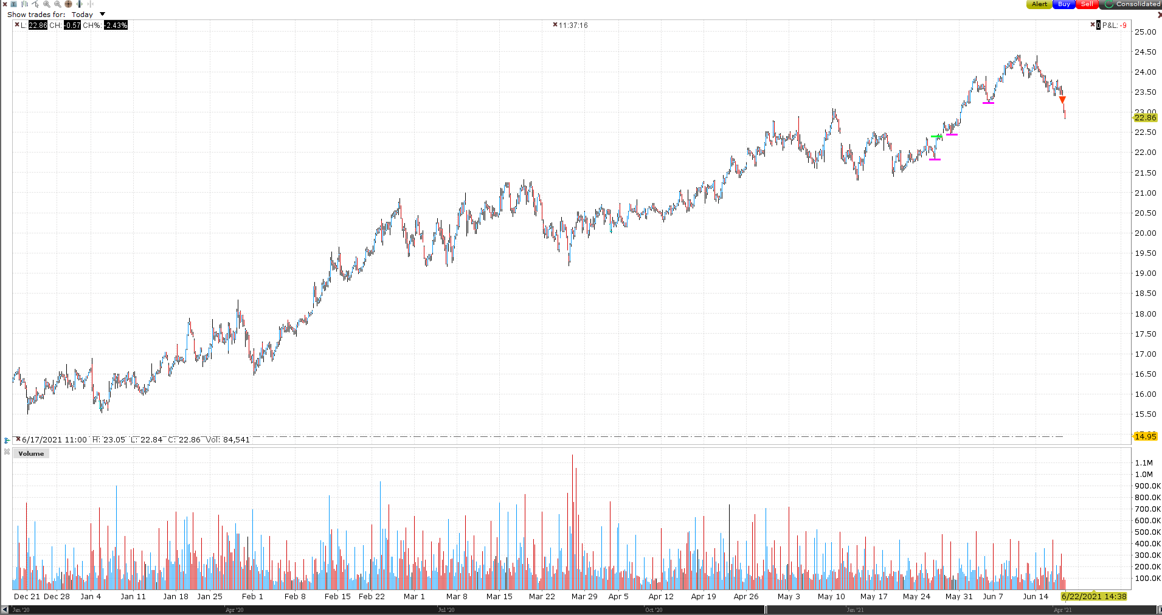Screen dimensions: 1162x615
Task: Click the magenta marker near Jun 7
Action: click(989, 103)
